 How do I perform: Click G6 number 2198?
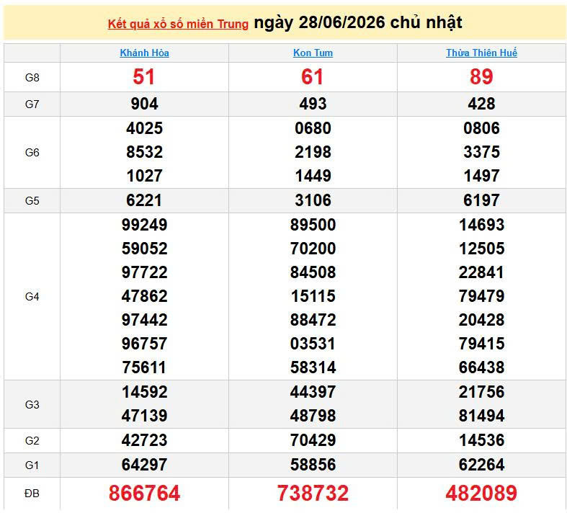click(313, 152)
